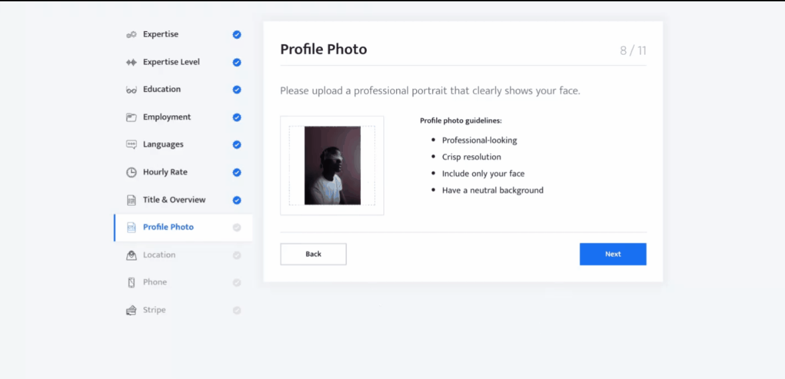The width and height of the screenshot is (785, 379).
Task: Open the Profile Photo step
Action: pyautogui.click(x=168, y=227)
